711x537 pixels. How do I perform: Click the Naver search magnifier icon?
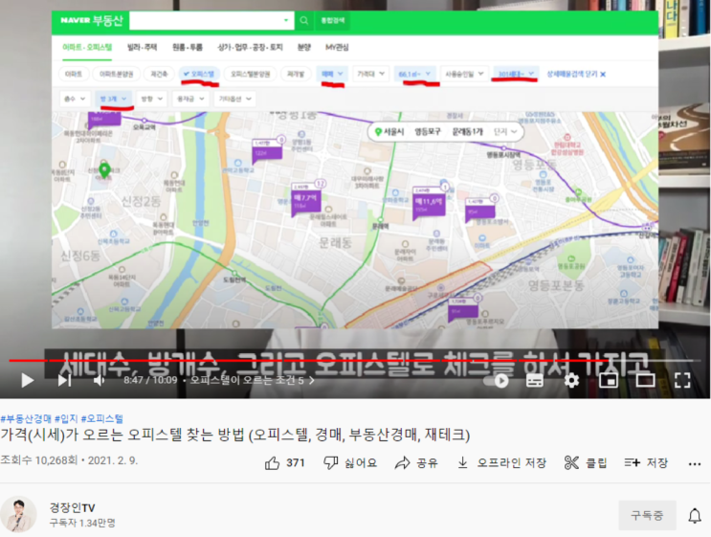point(303,20)
